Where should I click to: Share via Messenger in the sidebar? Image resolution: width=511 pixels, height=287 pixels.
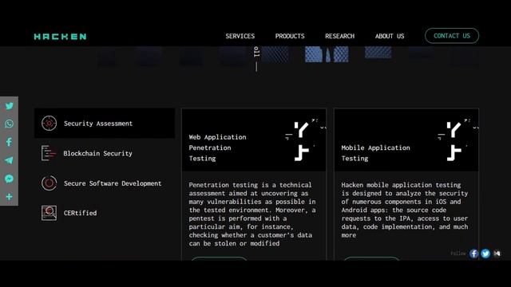(x=9, y=179)
